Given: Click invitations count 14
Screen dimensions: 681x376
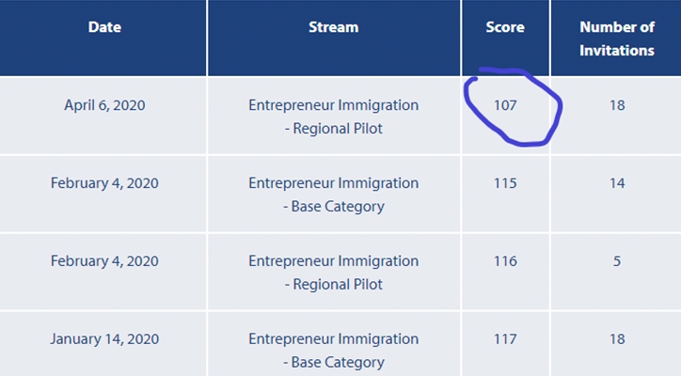Looking at the screenshot, I should coord(617,183).
